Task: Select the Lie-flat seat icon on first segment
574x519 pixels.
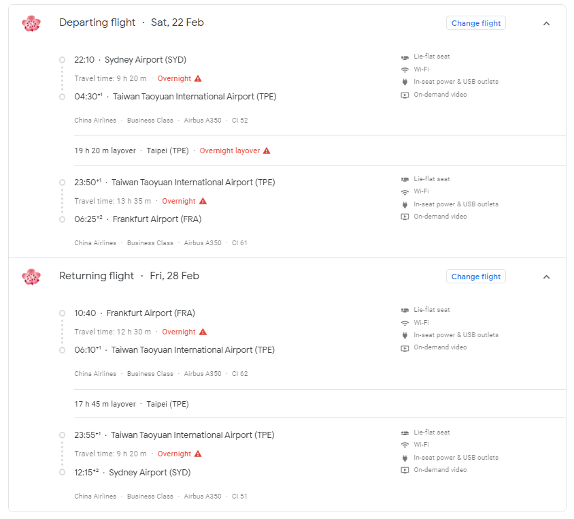Action: click(403, 56)
